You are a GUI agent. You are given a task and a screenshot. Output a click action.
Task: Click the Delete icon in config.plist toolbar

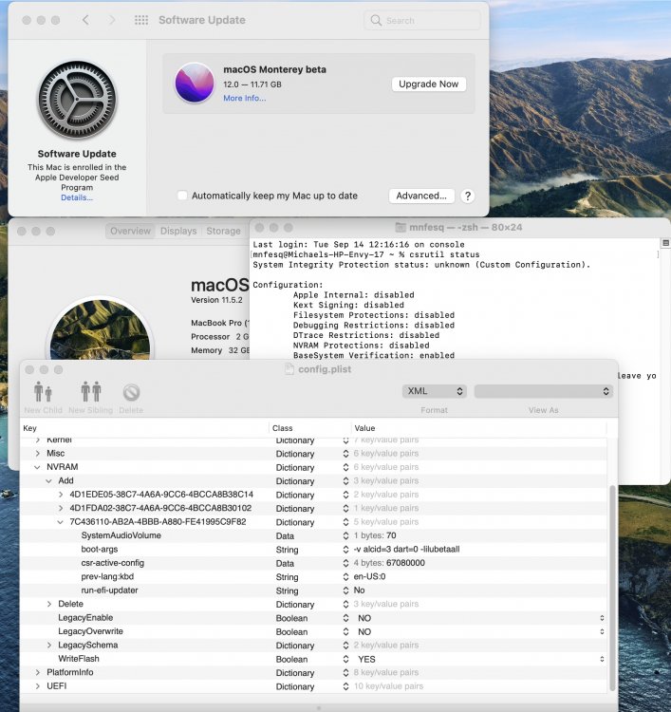131,392
